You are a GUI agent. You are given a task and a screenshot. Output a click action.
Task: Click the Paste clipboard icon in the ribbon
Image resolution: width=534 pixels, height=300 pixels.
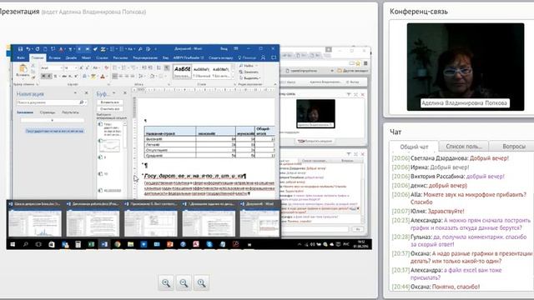pyautogui.click(x=23, y=69)
